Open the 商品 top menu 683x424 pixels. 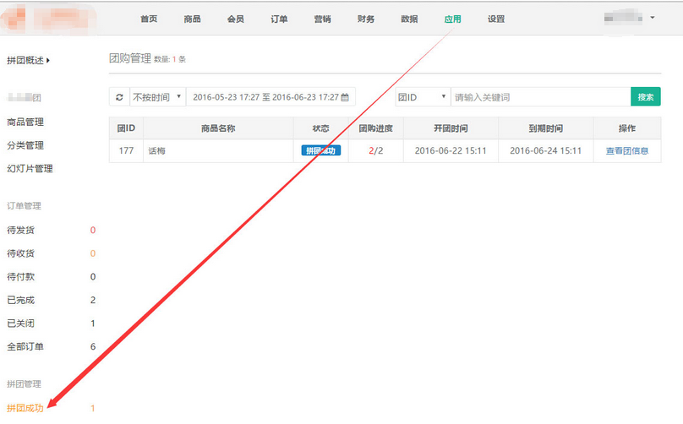[192, 19]
